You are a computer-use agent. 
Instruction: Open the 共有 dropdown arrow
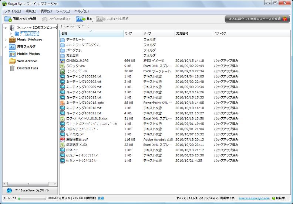point(92,21)
